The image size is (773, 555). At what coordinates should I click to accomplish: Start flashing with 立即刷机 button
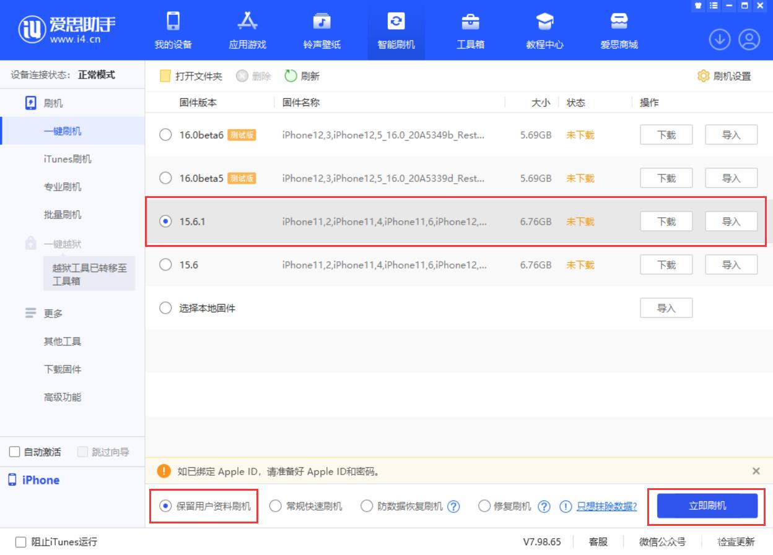pyautogui.click(x=705, y=506)
